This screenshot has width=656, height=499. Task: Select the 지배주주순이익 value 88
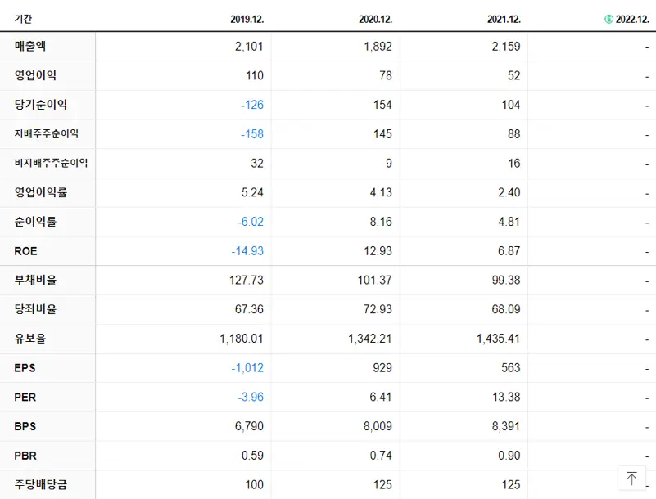tap(513, 134)
